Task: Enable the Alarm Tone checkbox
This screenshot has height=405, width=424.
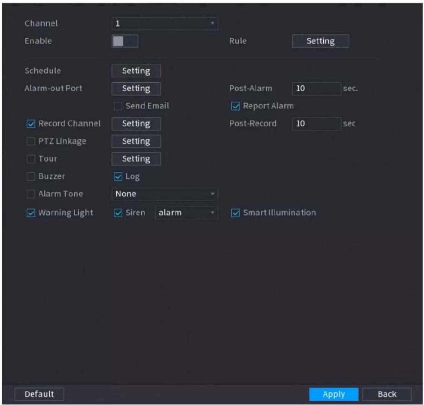Action: 31,194
